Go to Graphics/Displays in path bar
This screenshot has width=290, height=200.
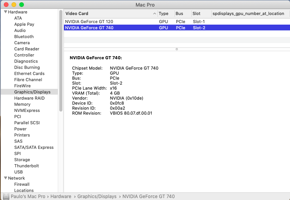click(x=97, y=197)
